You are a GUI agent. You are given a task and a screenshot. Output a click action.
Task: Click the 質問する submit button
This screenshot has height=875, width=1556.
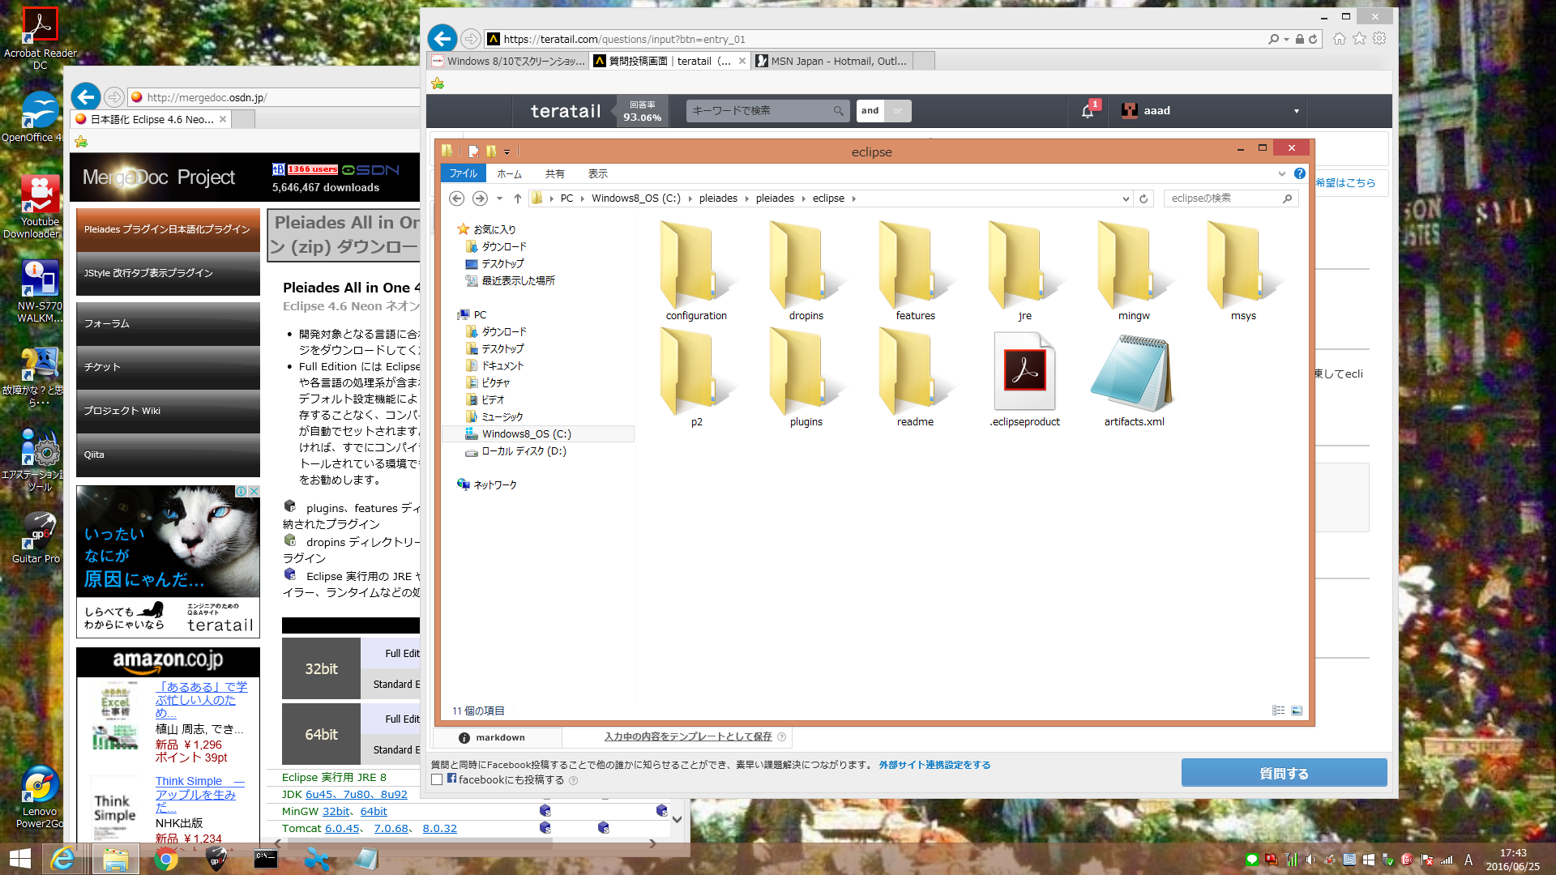(1283, 773)
